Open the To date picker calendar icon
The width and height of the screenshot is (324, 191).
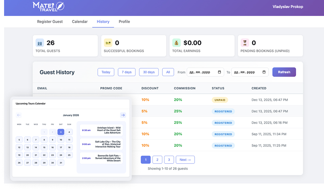pyautogui.click(x=264, y=72)
